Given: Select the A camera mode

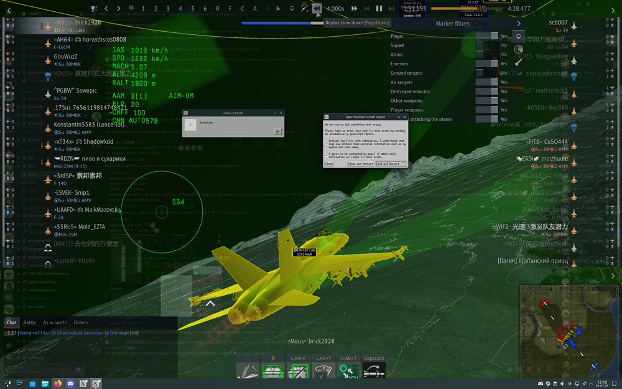Looking at the screenshot, I should 254,8.
